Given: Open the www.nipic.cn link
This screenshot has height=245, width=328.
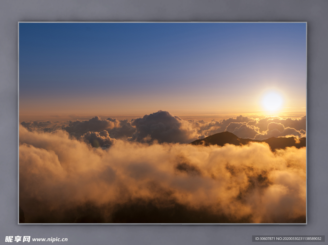Looking at the screenshot, I should click(50, 240).
